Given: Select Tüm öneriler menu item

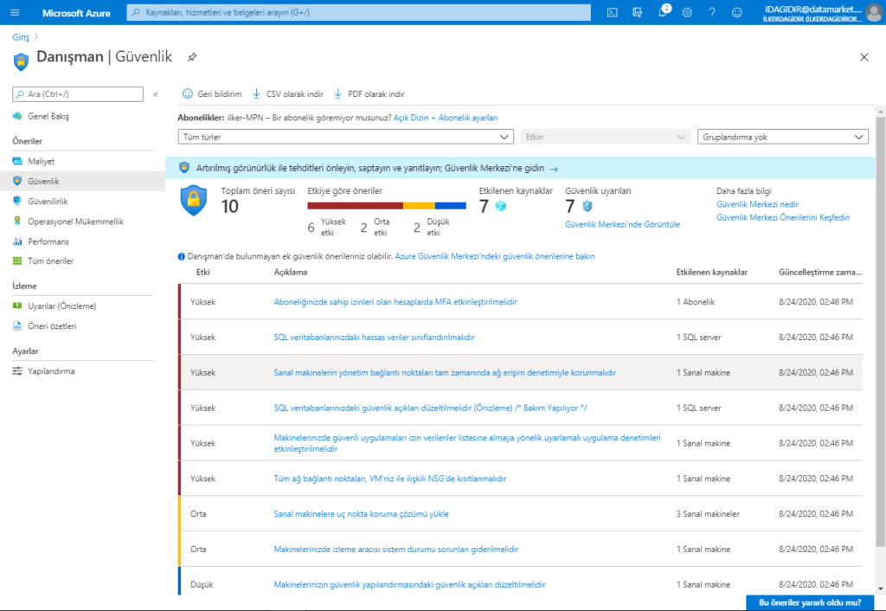Looking at the screenshot, I should (x=51, y=261).
